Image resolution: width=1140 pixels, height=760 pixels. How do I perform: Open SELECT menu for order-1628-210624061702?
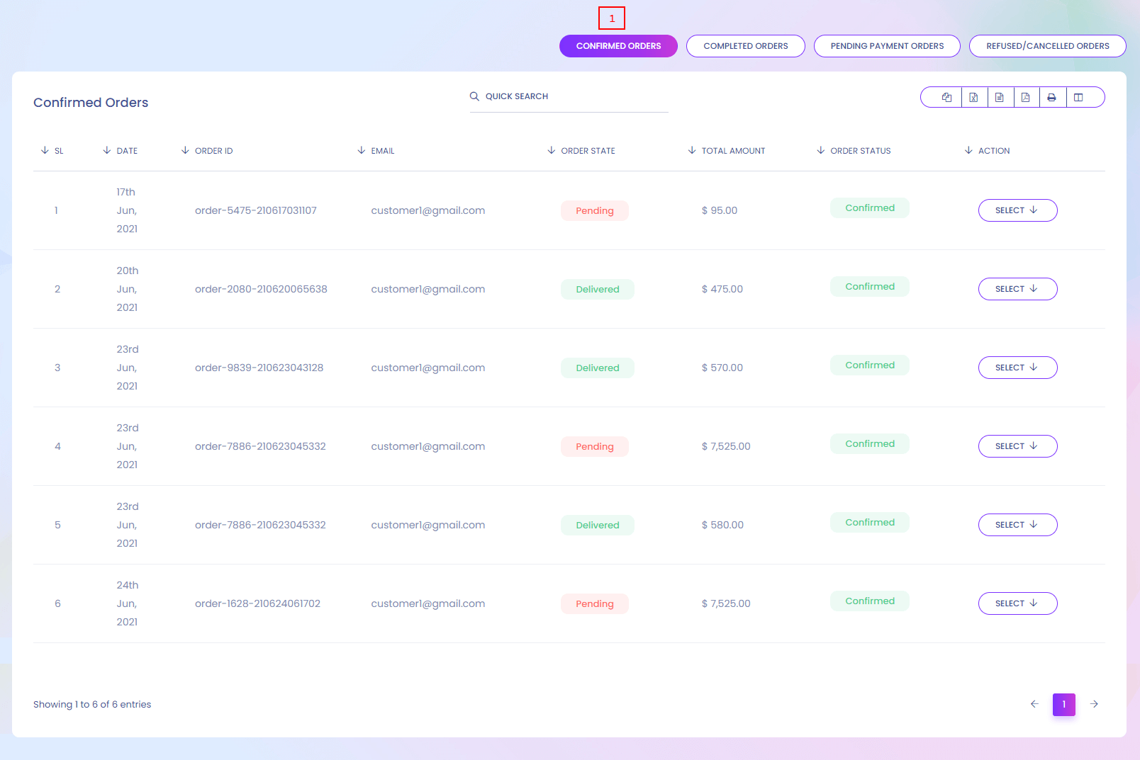[1017, 603]
